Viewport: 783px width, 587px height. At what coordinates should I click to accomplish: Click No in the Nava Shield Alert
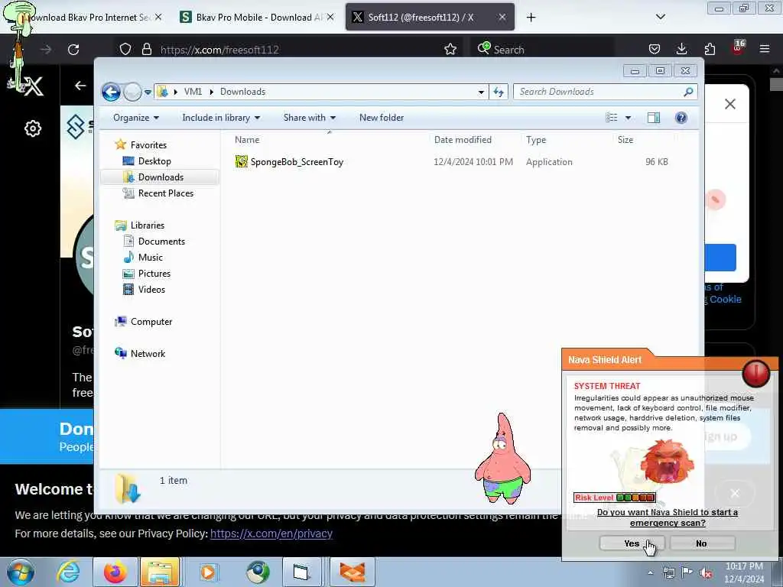tap(702, 543)
